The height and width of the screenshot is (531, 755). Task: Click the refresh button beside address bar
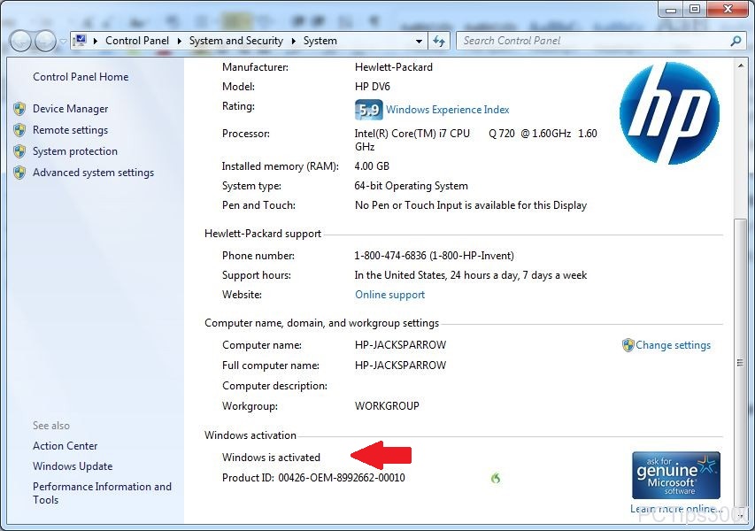pos(439,41)
